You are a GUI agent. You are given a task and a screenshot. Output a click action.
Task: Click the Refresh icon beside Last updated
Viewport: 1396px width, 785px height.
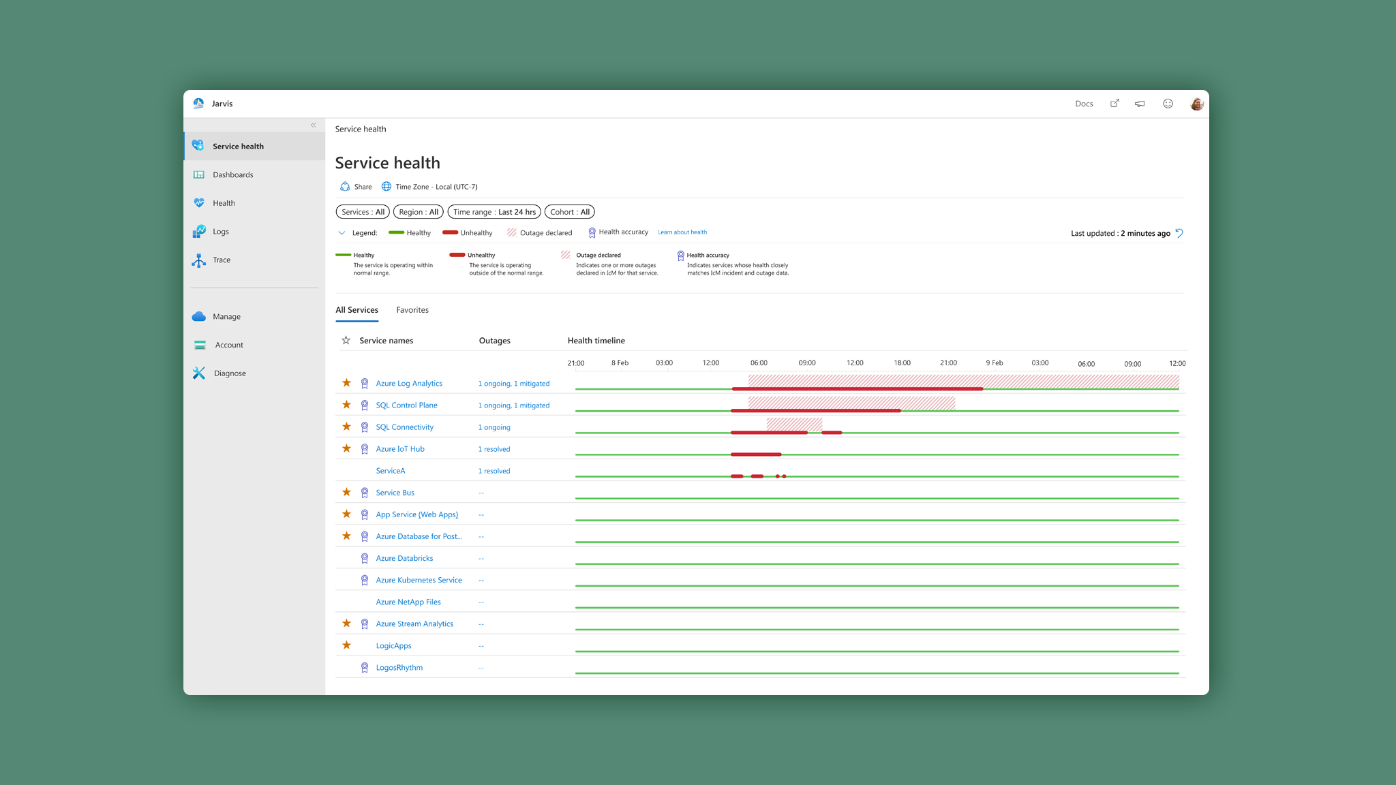click(1179, 233)
